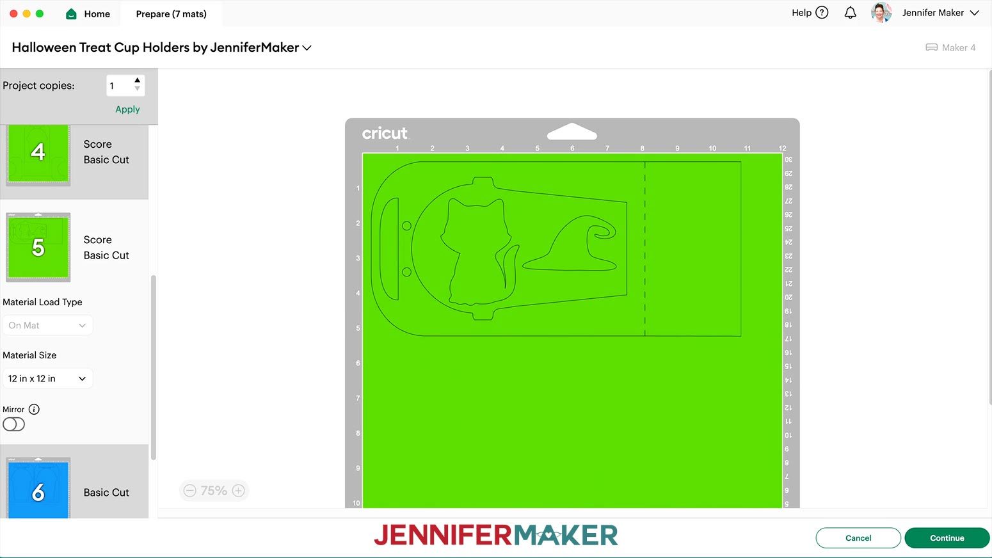Click the green Continue button
Screen dimensions: 992x558
(947, 538)
